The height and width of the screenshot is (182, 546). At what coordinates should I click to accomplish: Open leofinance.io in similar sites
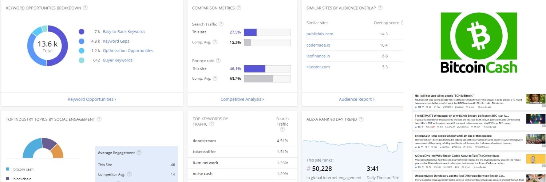click(318, 56)
